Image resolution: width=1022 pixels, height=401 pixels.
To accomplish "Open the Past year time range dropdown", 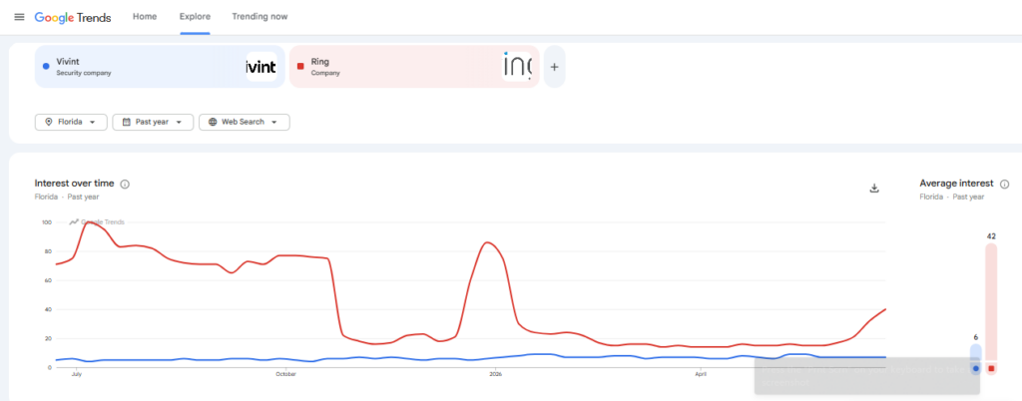I will (153, 123).
